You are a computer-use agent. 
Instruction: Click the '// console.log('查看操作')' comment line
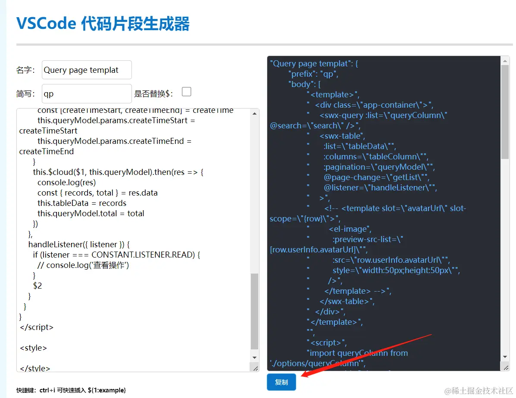point(83,265)
